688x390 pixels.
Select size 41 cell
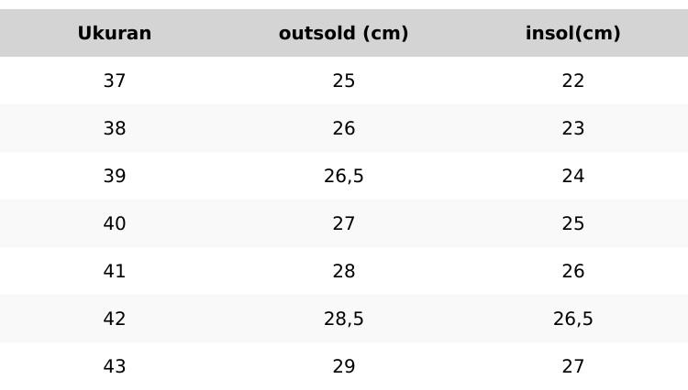(115, 272)
